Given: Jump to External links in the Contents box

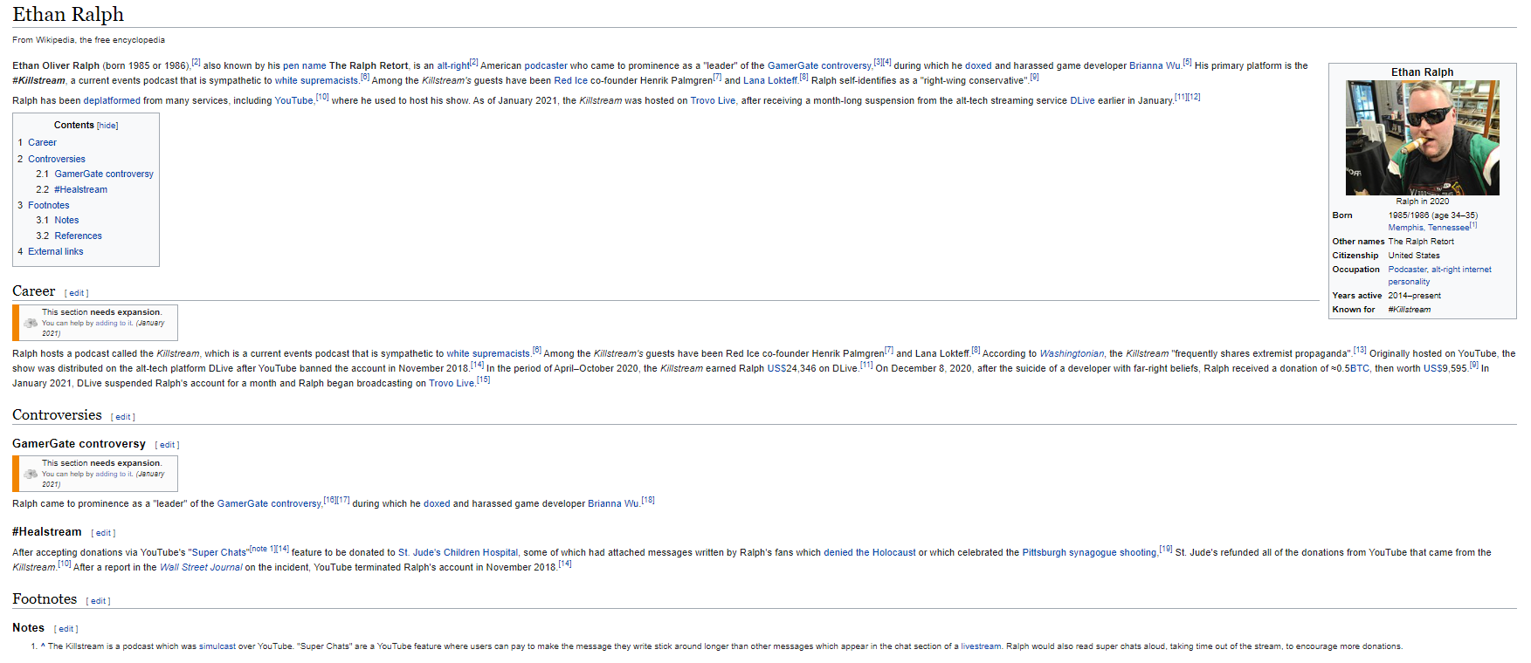Looking at the screenshot, I should coord(56,251).
